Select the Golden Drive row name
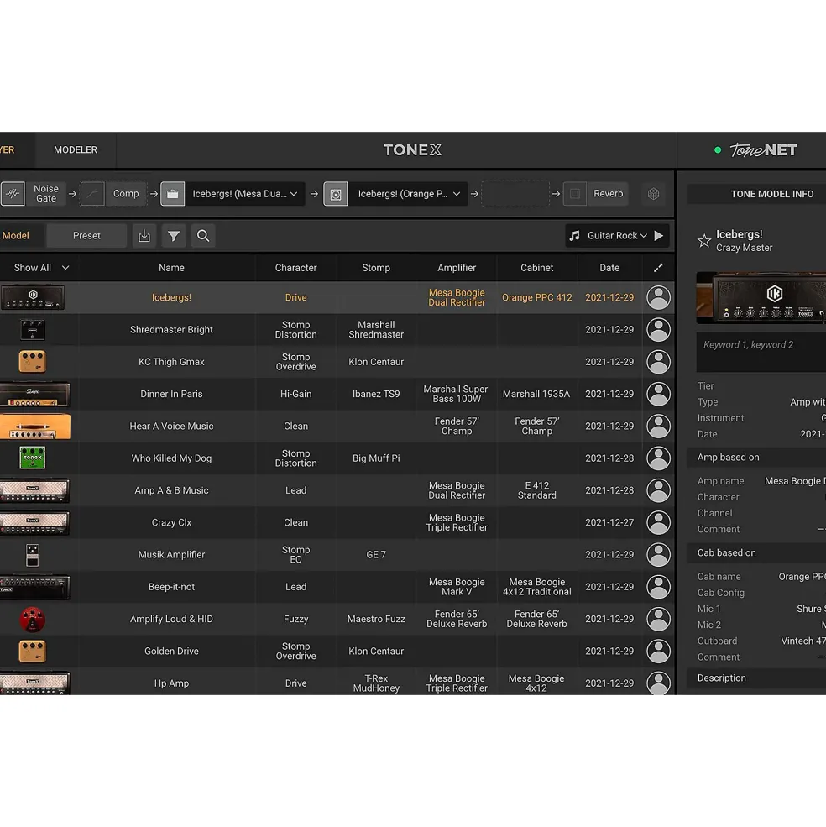The width and height of the screenshot is (826, 827). (x=171, y=652)
